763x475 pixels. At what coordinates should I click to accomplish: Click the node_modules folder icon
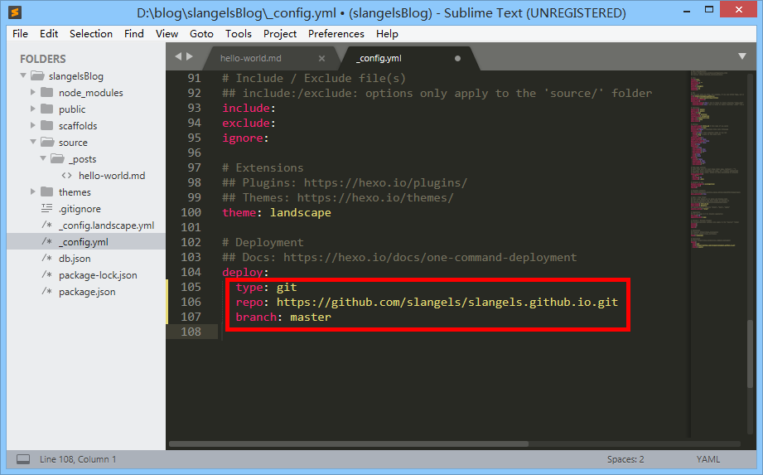(x=47, y=93)
